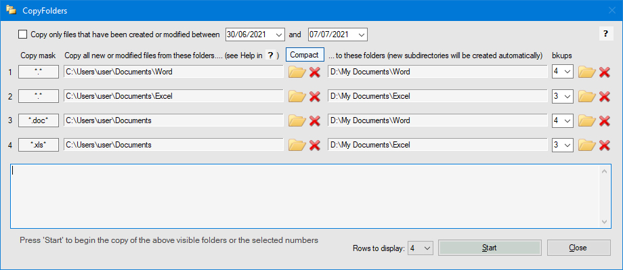This screenshot has width=623, height=270.
Task: Start the folder copy
Action: point(490,248)
